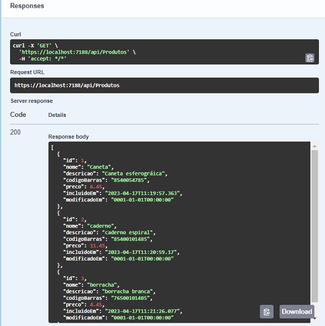Screen dimensions: 325x326
Task: Click the "borracha branca" descricao value
Action: 127,291
